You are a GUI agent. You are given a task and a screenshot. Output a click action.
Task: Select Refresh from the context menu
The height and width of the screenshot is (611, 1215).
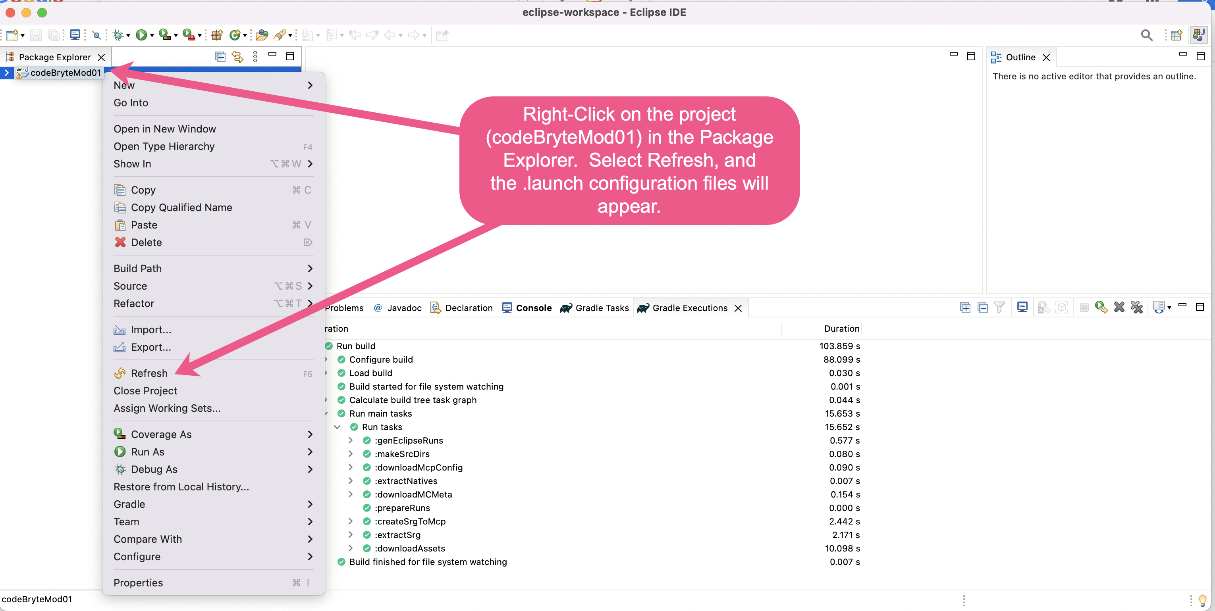(x=149, y=373)
